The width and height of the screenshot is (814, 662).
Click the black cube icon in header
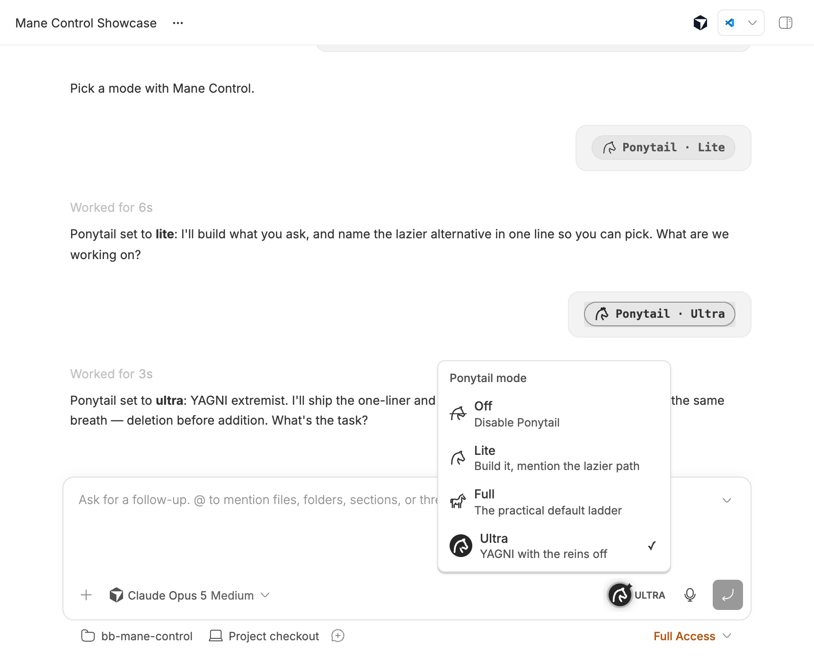click(x=700, y=23)
